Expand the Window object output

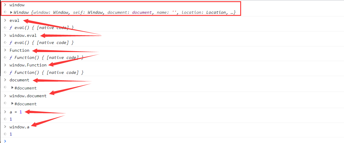pos(11,13)
